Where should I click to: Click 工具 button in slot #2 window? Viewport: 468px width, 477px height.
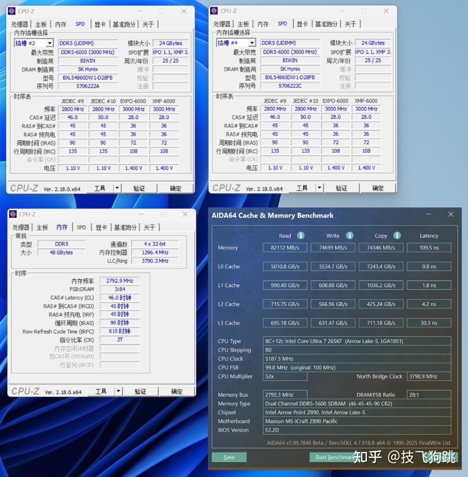(x=100, y=188)
